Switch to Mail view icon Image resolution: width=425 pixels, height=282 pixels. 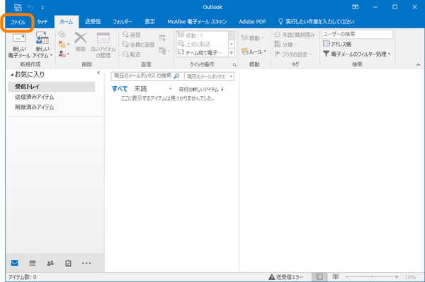15,263
